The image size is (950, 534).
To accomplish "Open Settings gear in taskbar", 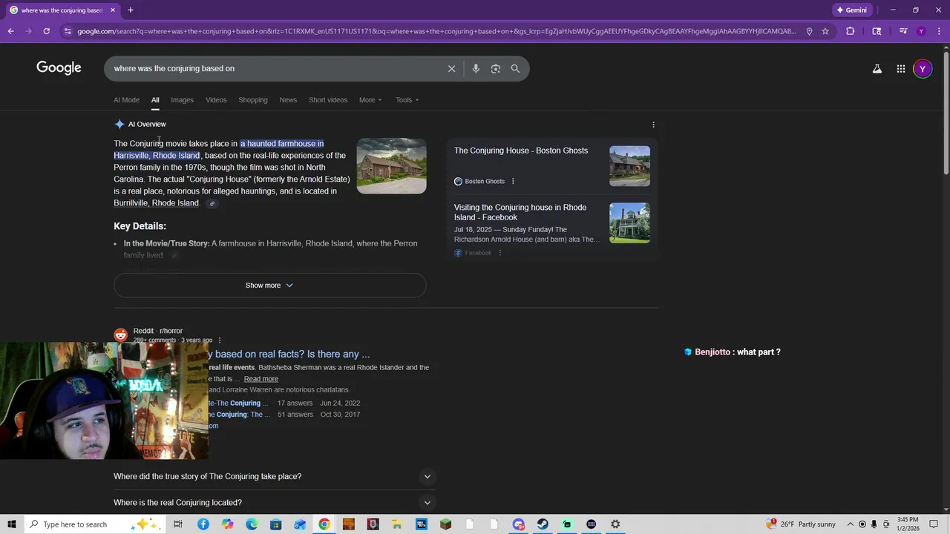I will [615, 524].
